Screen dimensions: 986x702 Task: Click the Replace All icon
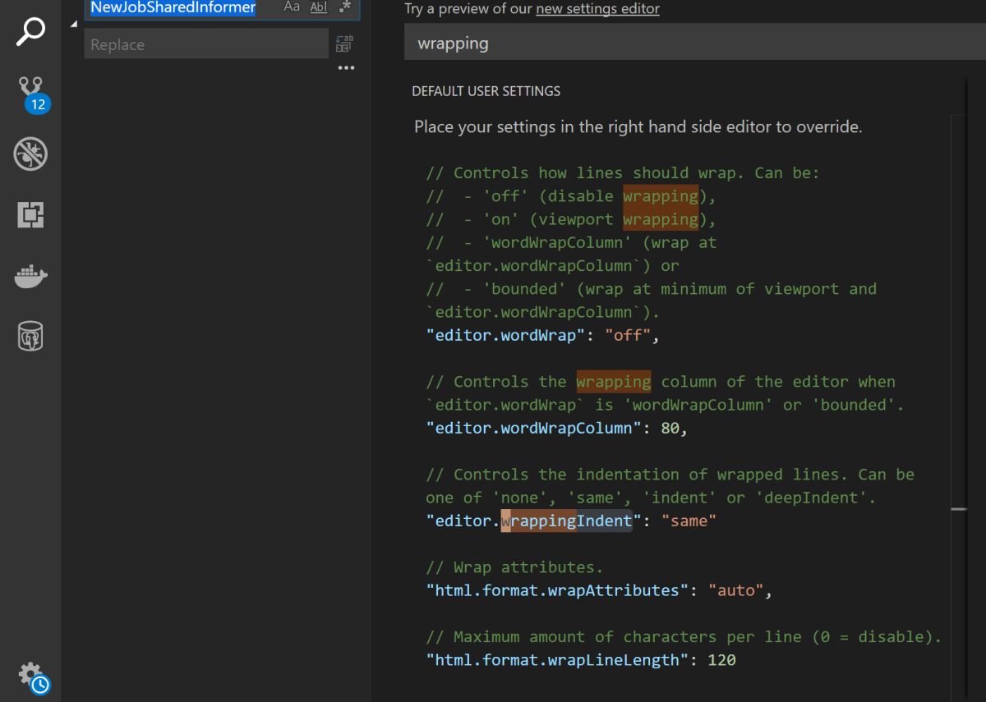coord(344,44)
